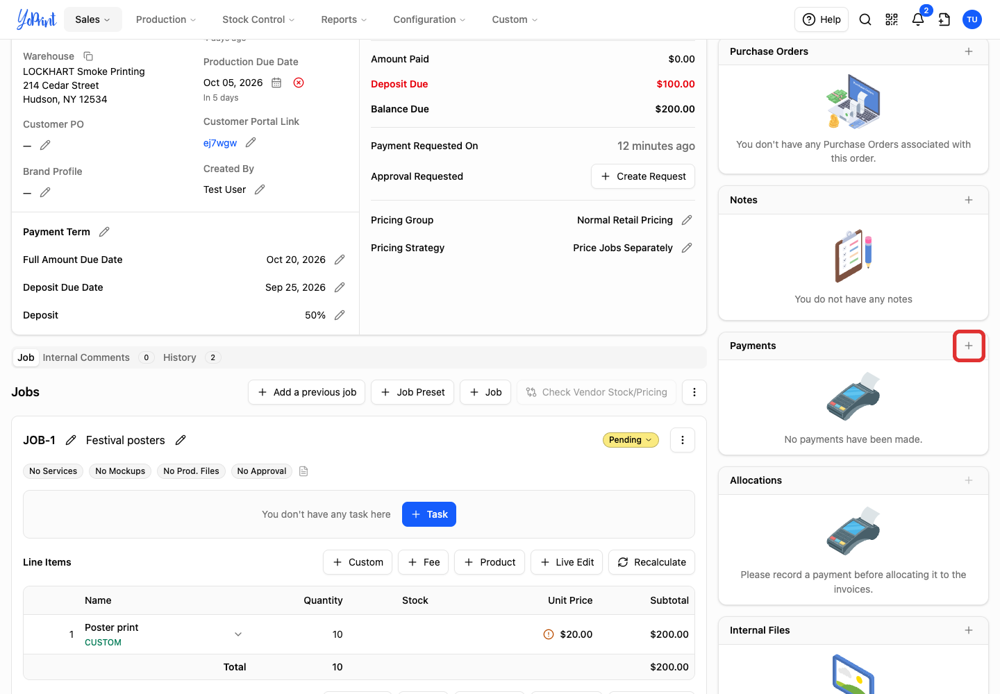Add a new Task

(429, 514)
